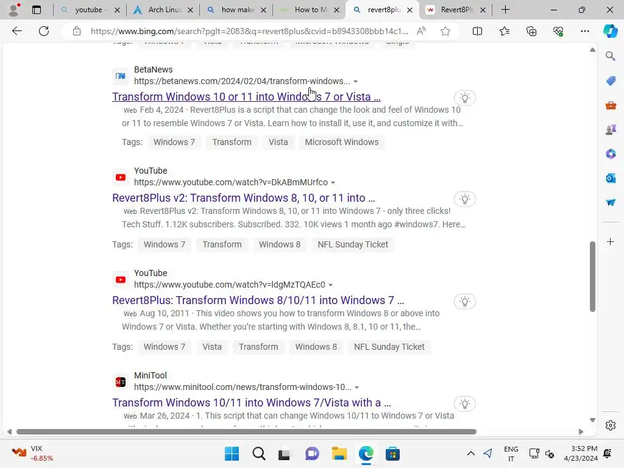Click 'Microsoft Windows' tag under BetaNews result

click(341, 142)
